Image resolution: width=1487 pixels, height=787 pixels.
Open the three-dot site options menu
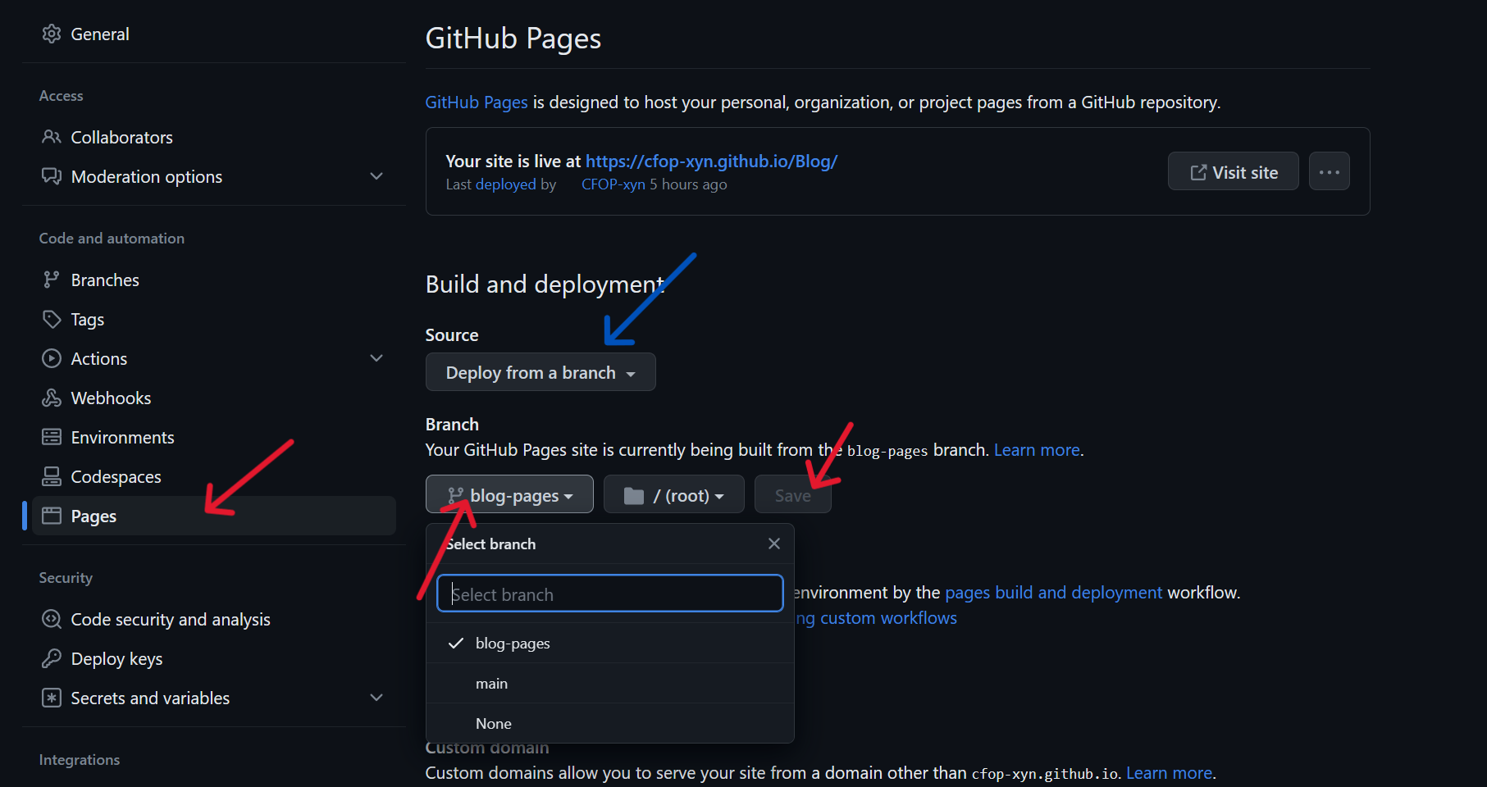tap(1330, 171)
